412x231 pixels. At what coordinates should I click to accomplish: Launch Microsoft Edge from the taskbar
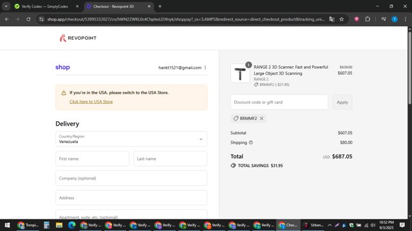(x=71, y=225)
